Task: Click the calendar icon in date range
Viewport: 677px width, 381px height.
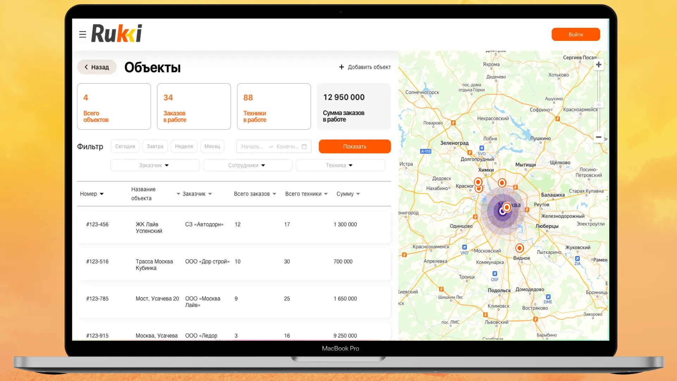Action: tap(304, 146)
